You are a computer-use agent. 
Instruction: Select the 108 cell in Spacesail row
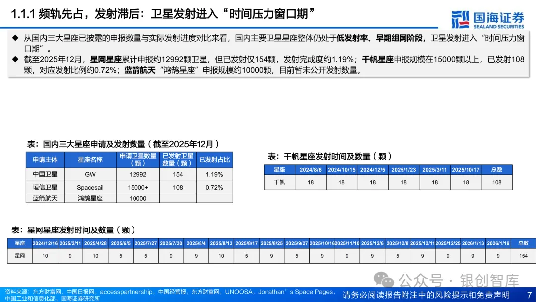tap(178, 187)
